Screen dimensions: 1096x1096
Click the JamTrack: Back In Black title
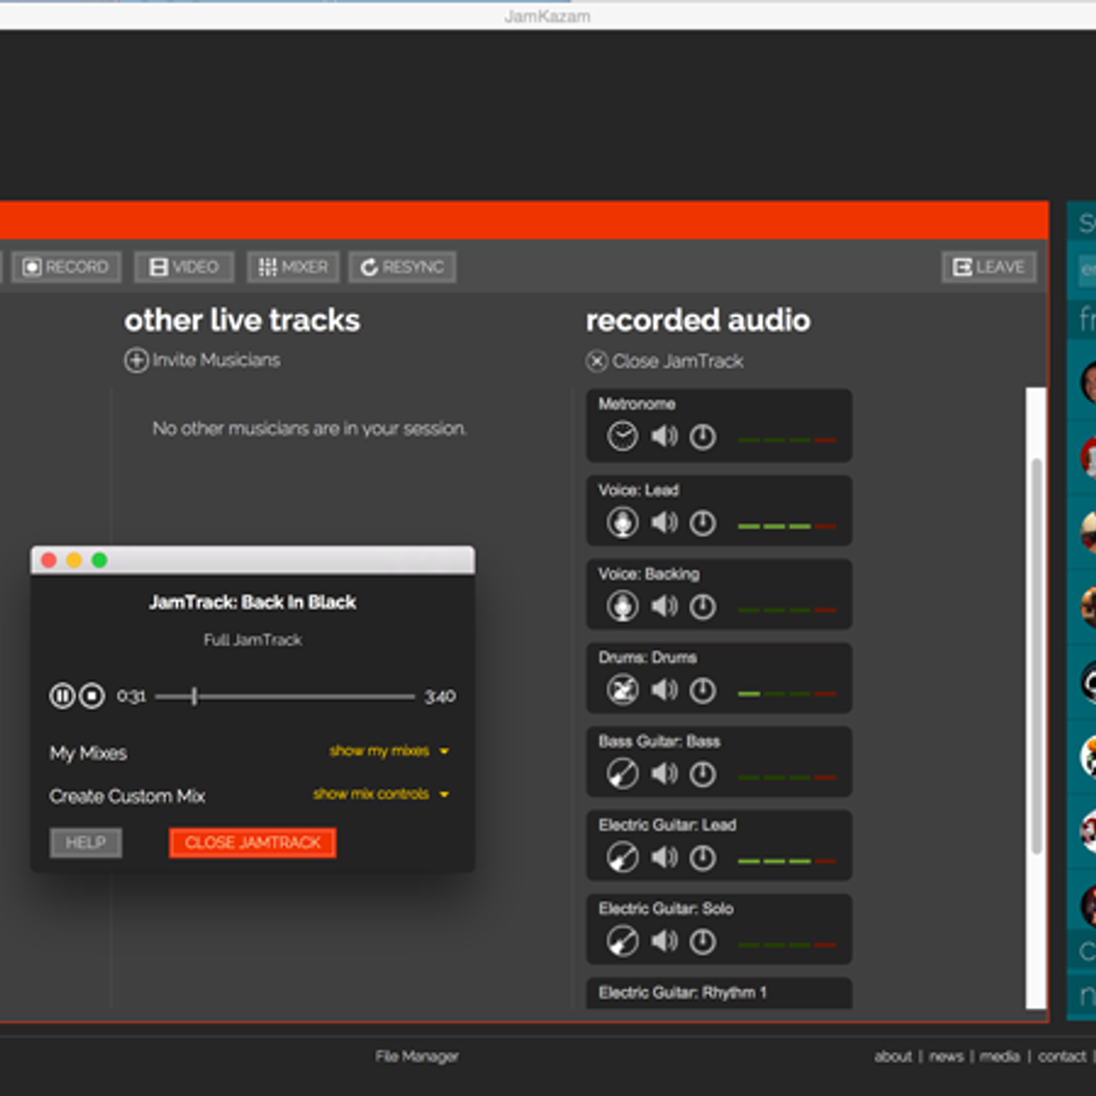253,602
